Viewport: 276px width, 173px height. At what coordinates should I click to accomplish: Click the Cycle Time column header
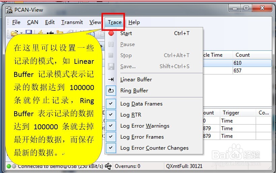coord(218,55)
